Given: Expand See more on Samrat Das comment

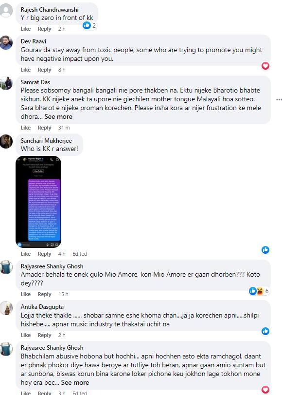Looking at the screenshot, I should click(58, 116).
